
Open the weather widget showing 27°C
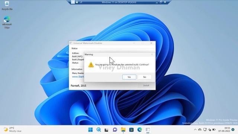(12, 130)
